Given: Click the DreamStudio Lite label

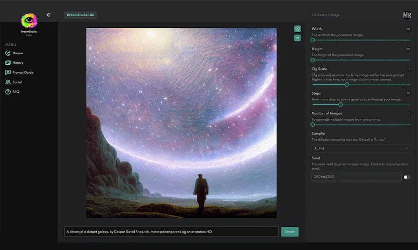Looking at the screenshot, I should (x=81, y=15).
